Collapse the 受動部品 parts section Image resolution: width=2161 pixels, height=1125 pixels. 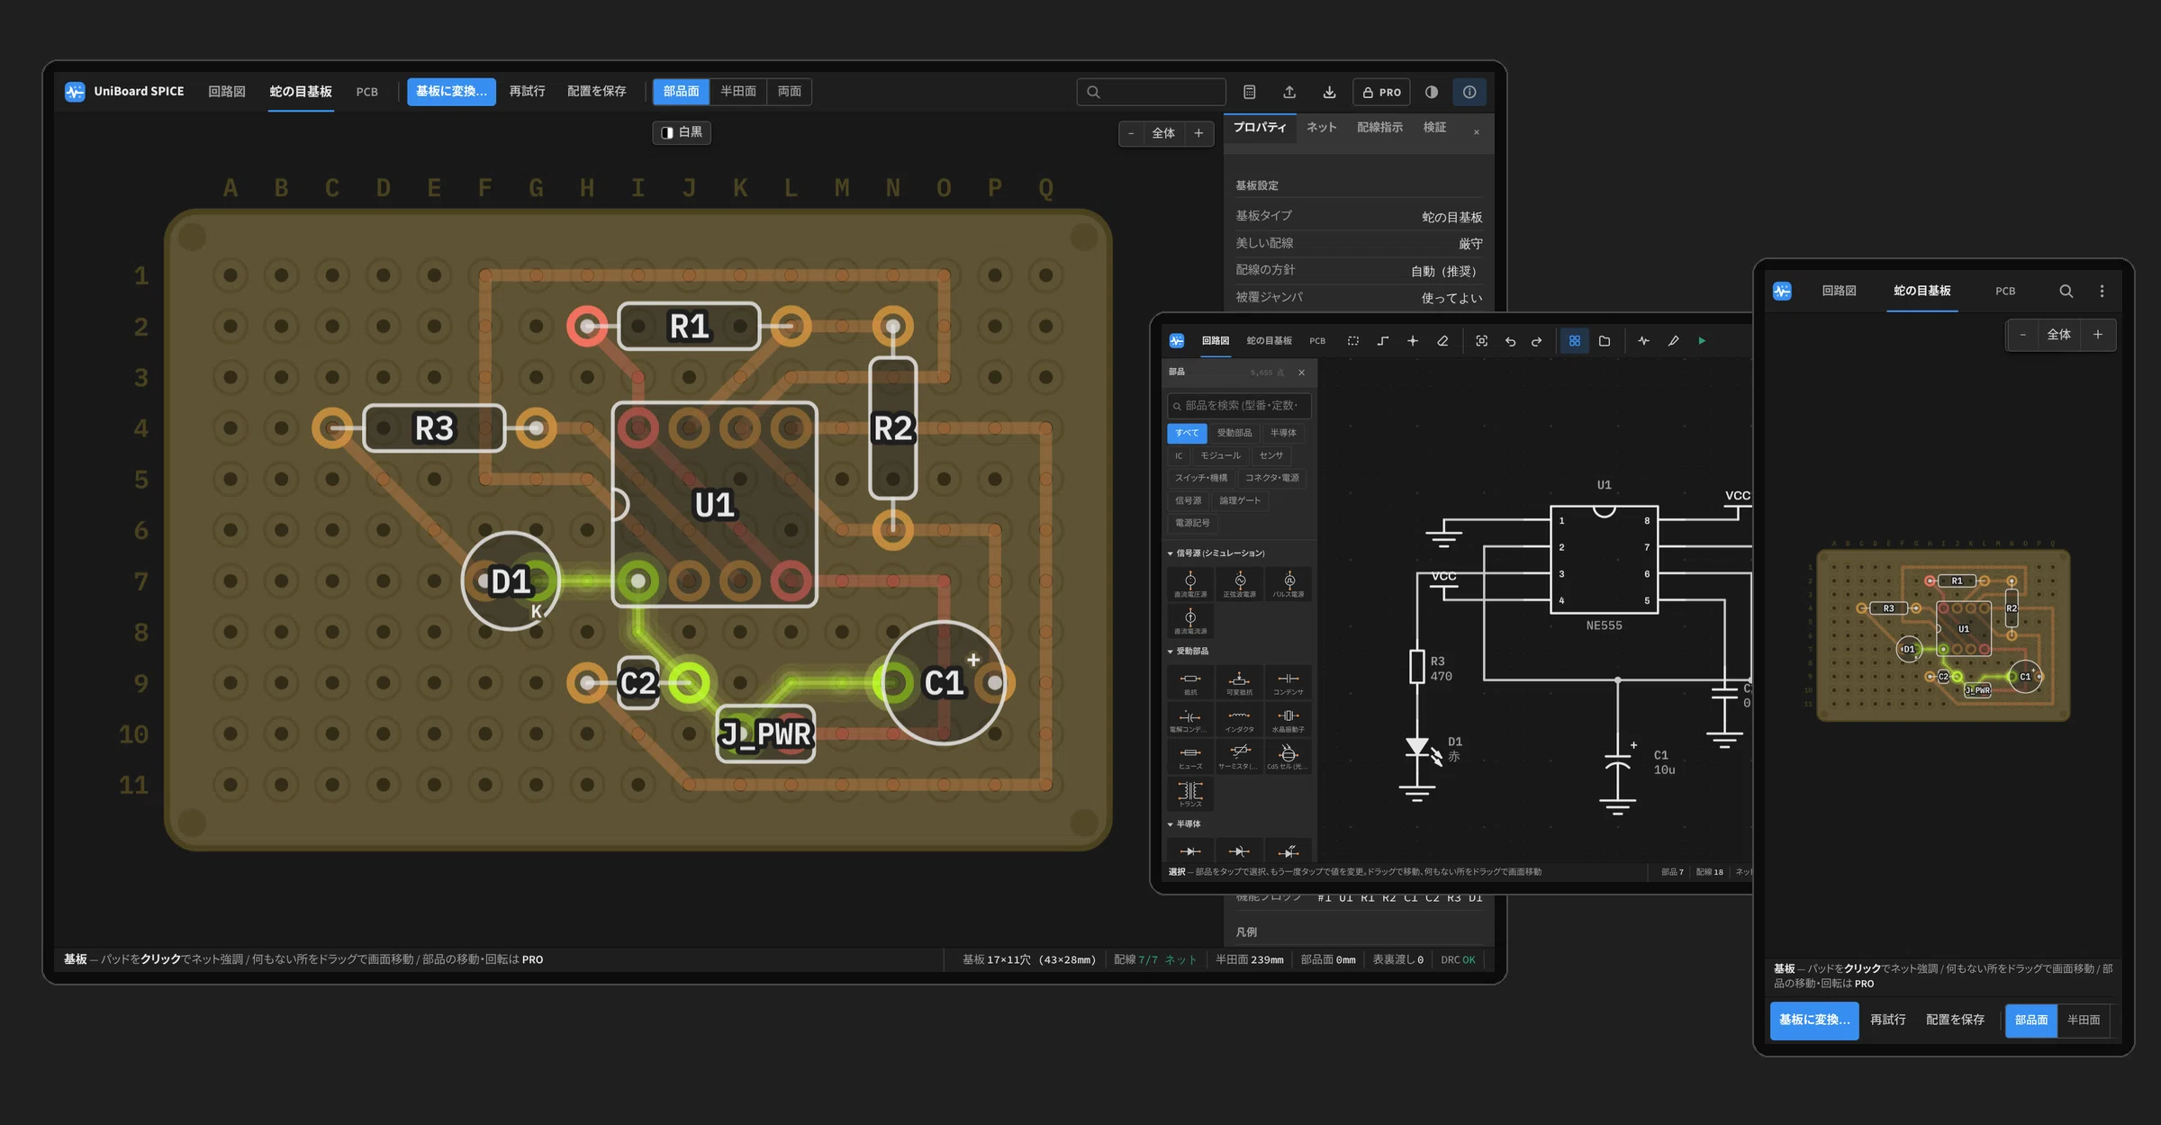(x=1189, y=652)
